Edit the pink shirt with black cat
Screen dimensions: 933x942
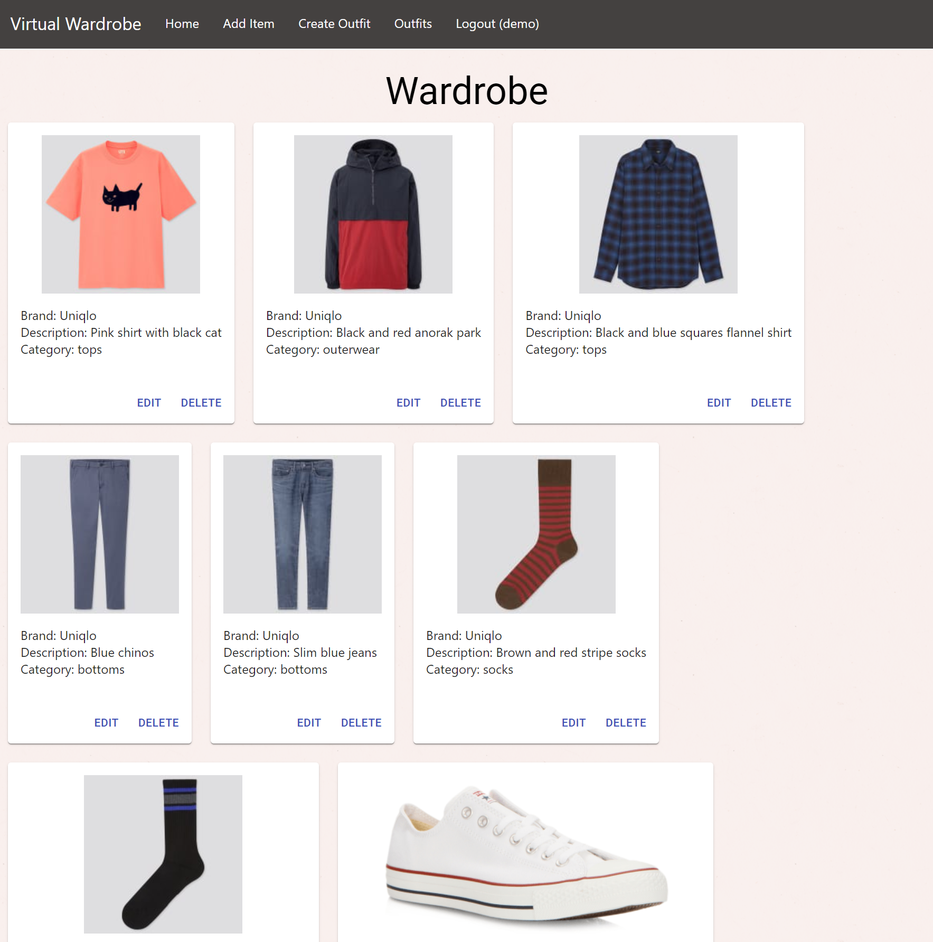pos(149,403)
